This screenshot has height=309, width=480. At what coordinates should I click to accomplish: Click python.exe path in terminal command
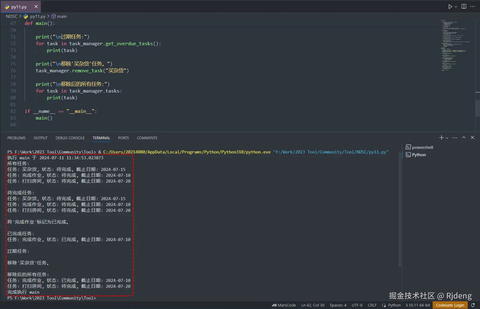(187, 152)
